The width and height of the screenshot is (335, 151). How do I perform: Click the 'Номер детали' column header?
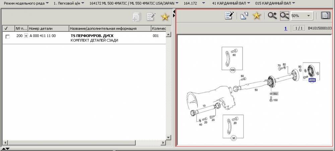[x=48, y=28]
